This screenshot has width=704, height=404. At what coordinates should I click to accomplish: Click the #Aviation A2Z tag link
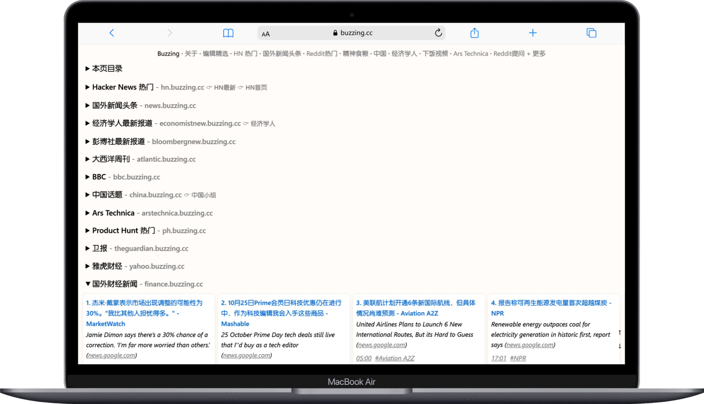coord(394,358)
